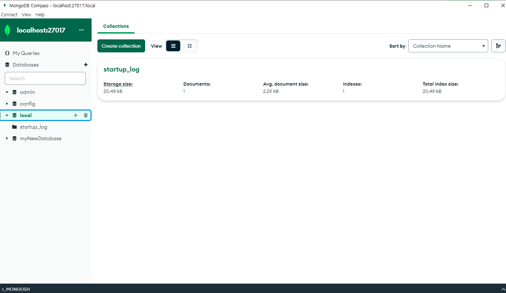This screenshot has width=506, height=293.
Task: Click the myNewDatabase database icon
Action: point(14,138)
